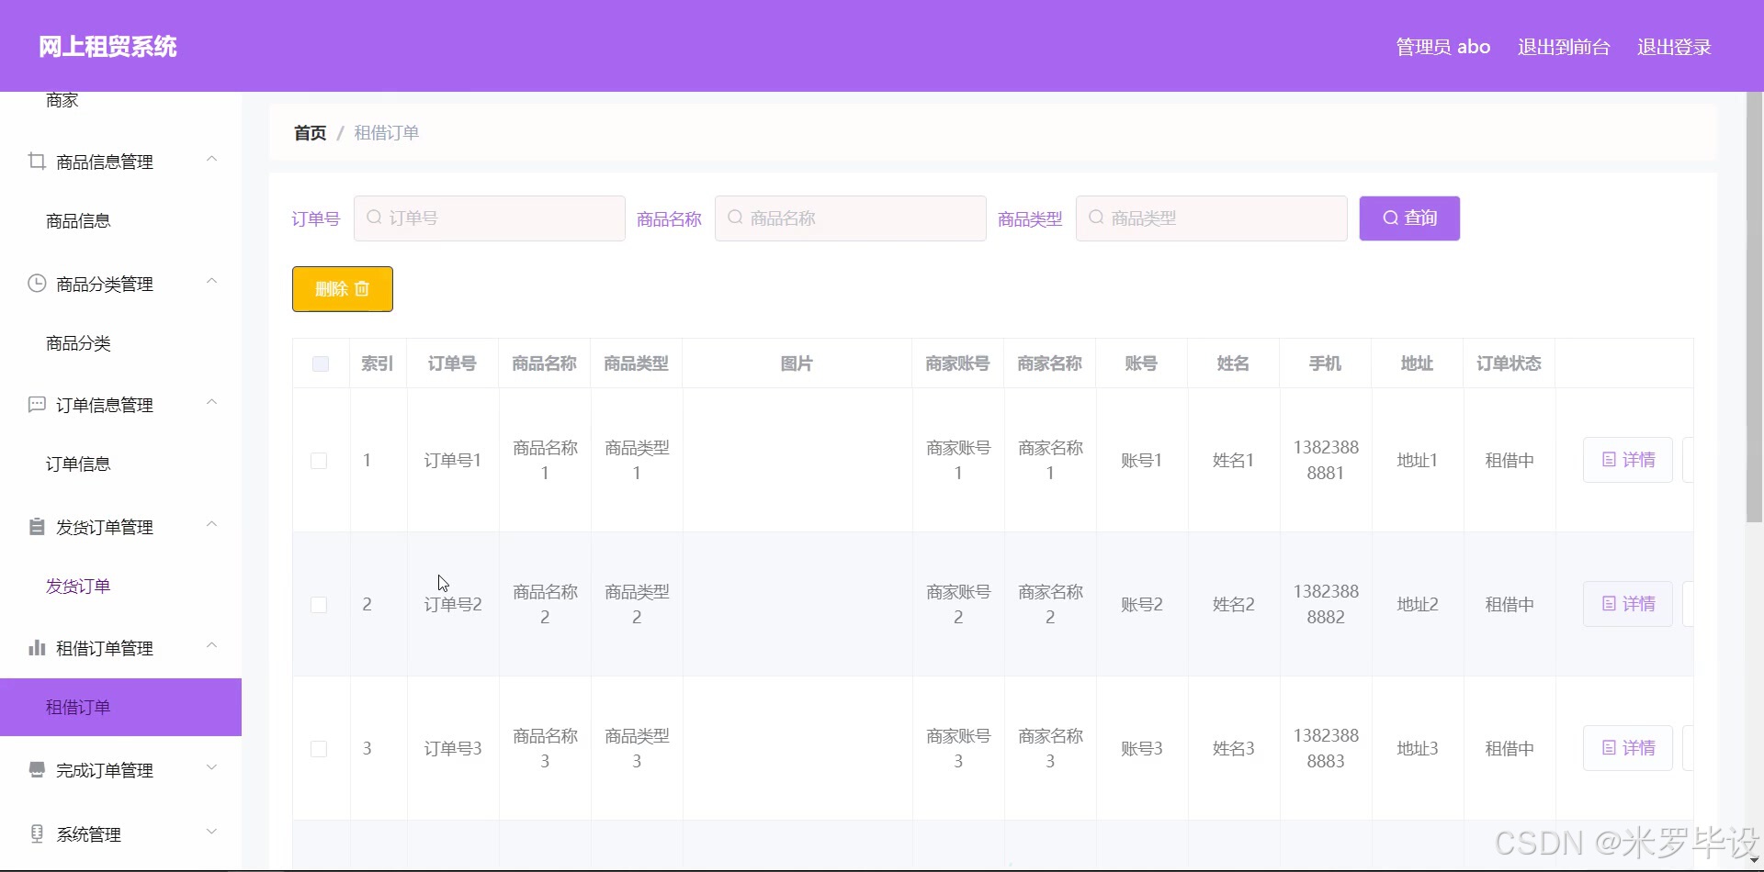Click the 订单状态 column header
Image resolution: width=1764 pixels, height=872 pixels.
1509,363
